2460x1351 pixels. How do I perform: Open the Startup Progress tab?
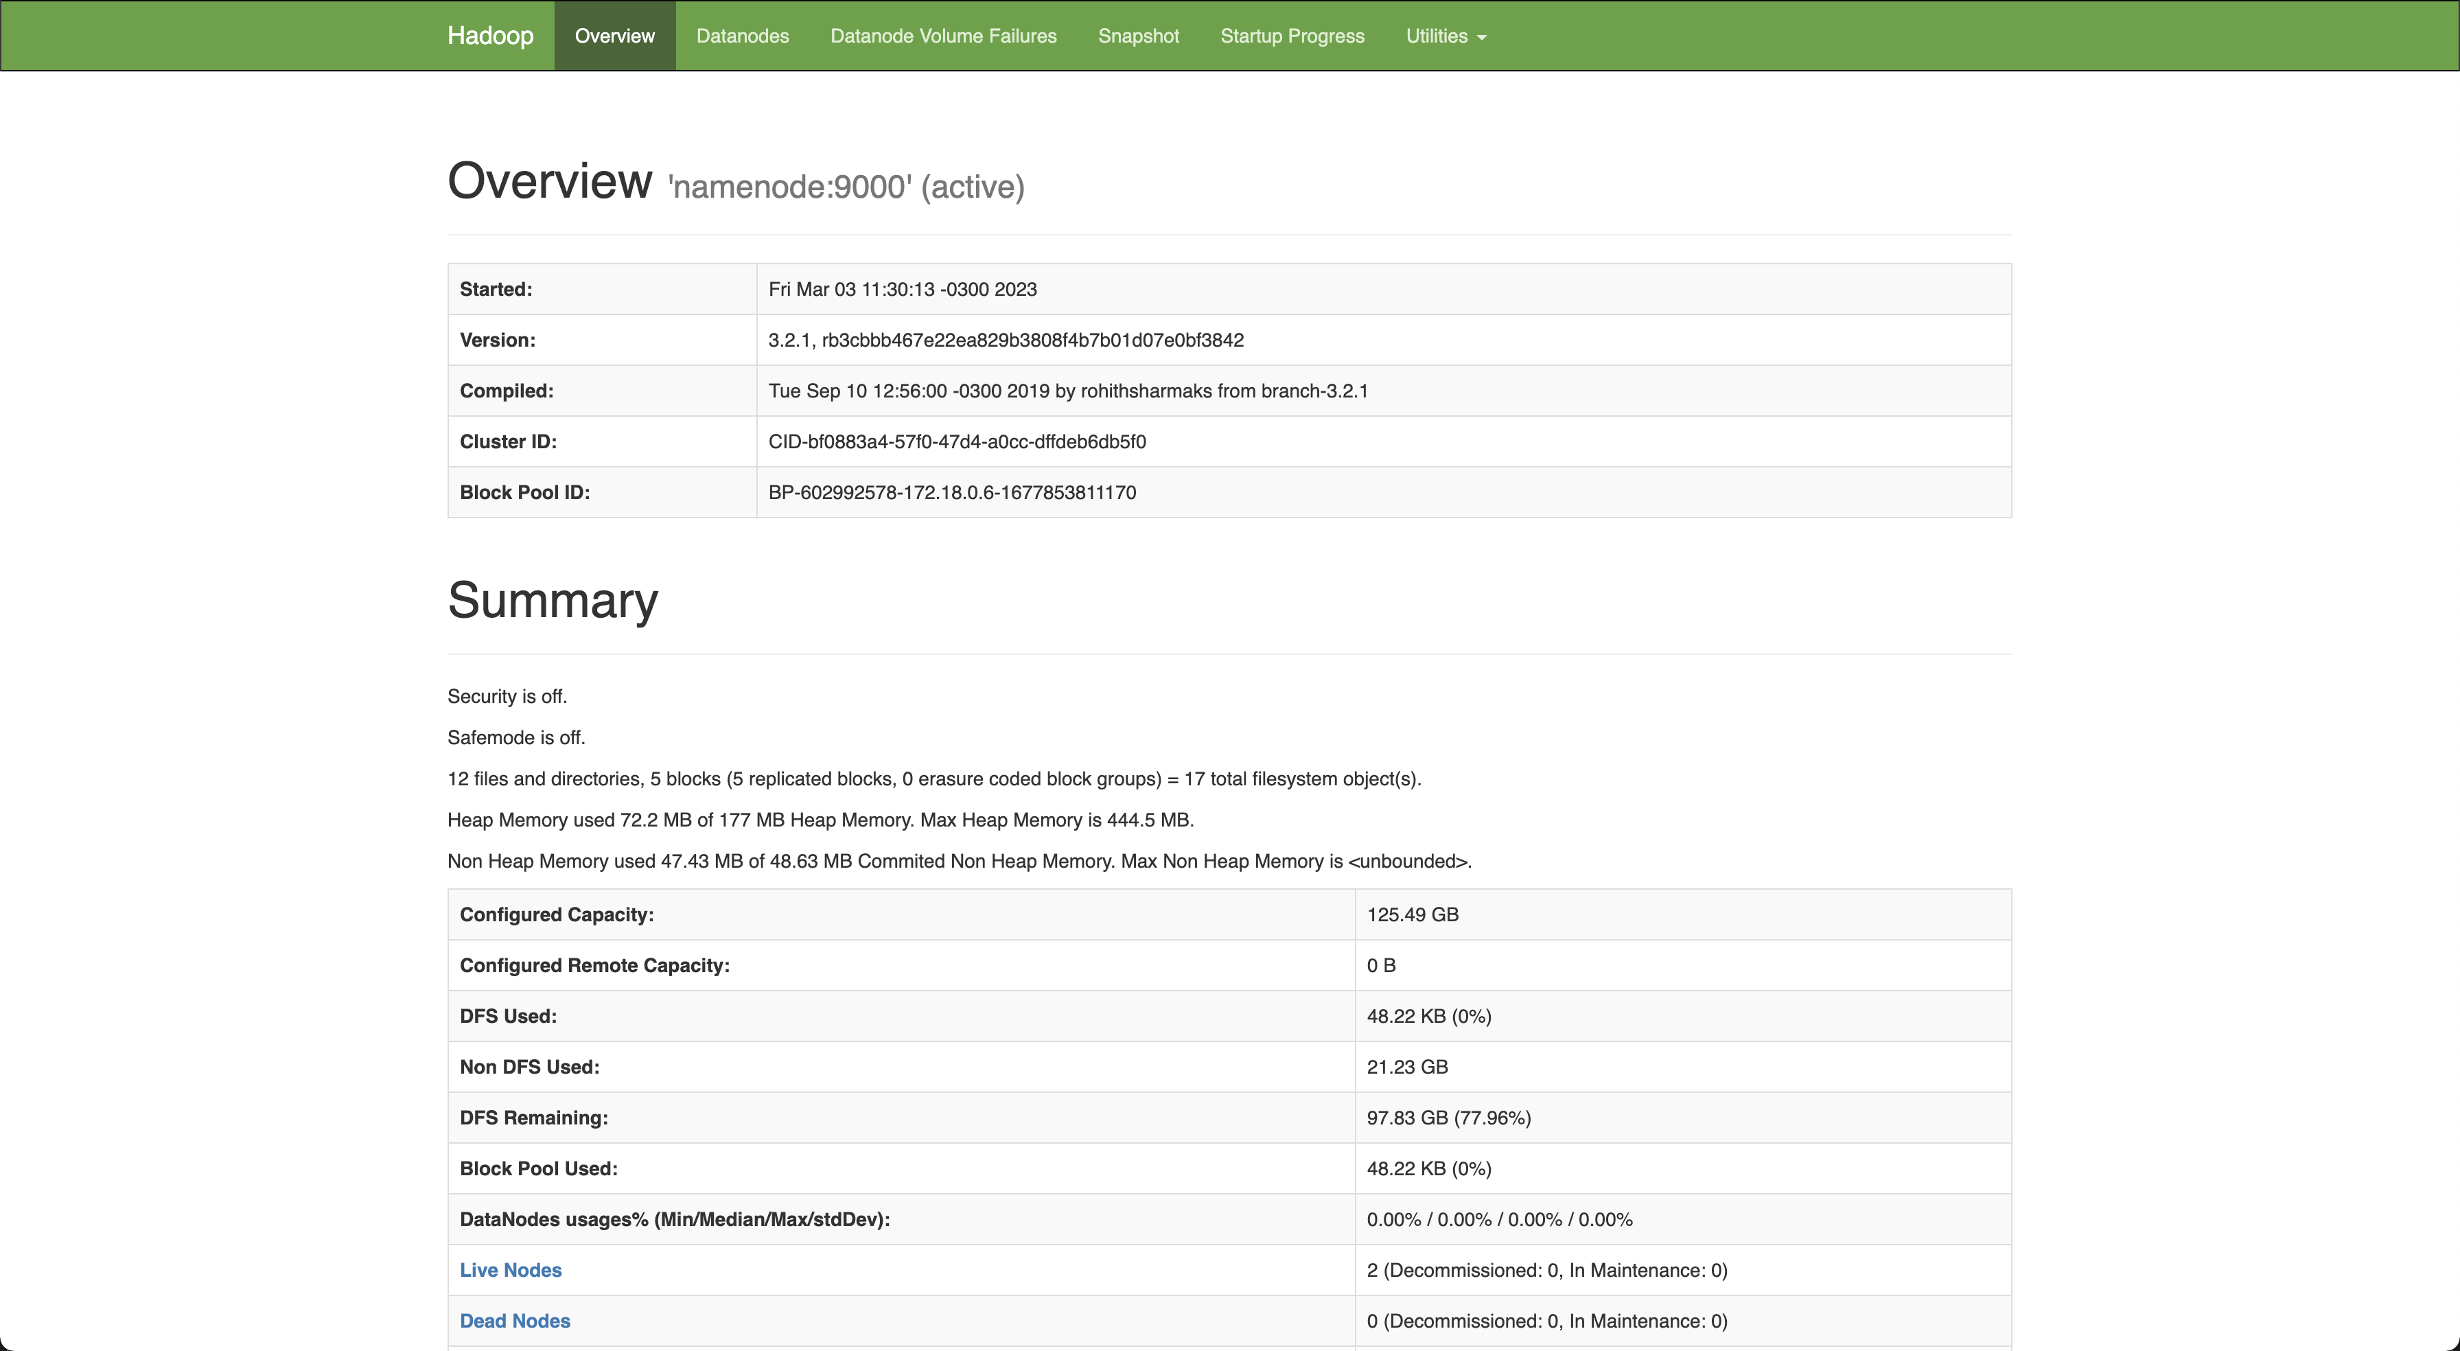click(x=1291, y=35)
